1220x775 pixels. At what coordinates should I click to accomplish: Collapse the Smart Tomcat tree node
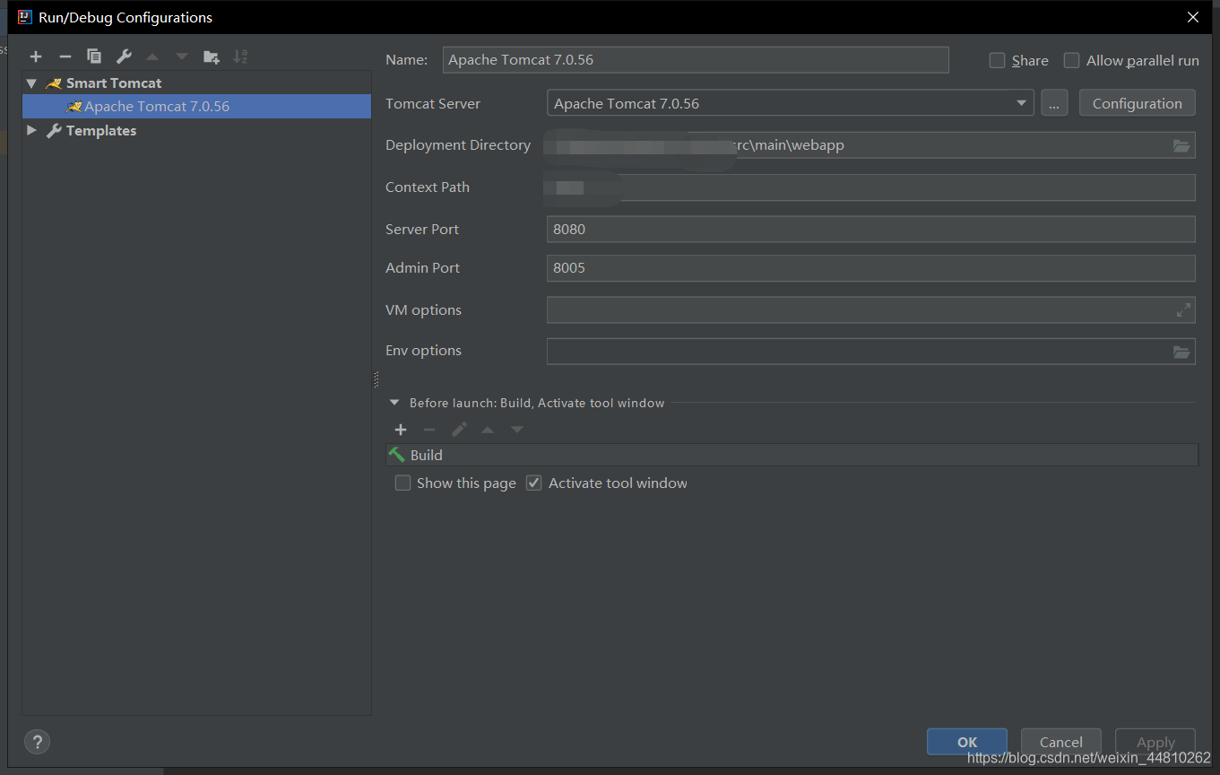tap(31, 83)
